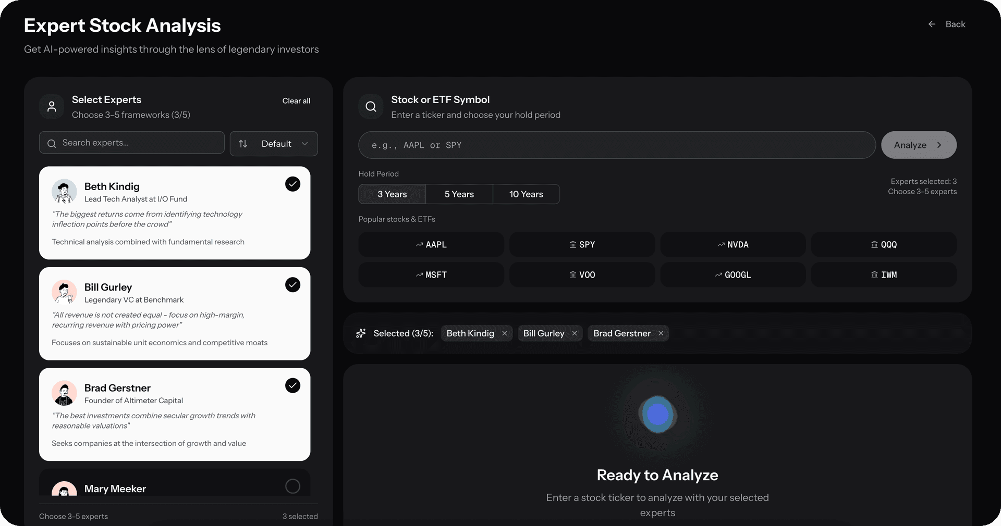Click the X on Brad Gerstner chip
Viewport: 1001px width, 526px height.
(661, 333)
